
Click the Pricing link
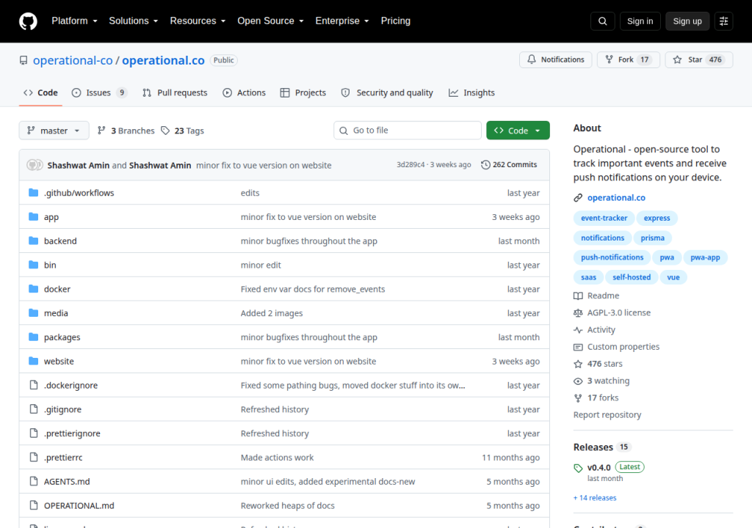(x=396, y=21)
